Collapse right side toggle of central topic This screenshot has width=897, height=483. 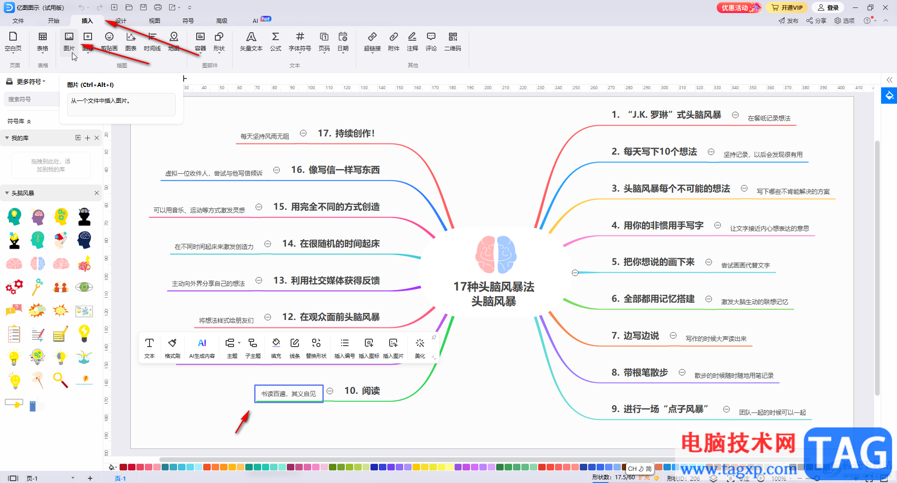point(575,273)
